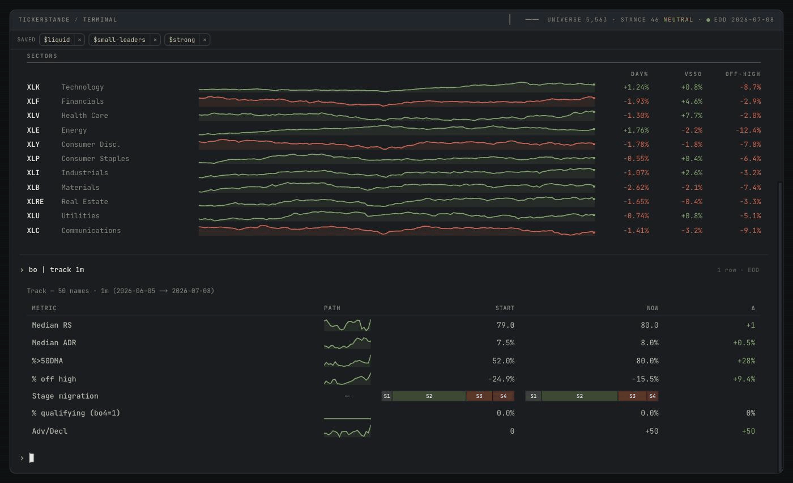Select the XLP ticker
The width and height of the screenshot is (793, 483).
click(33, 159)
